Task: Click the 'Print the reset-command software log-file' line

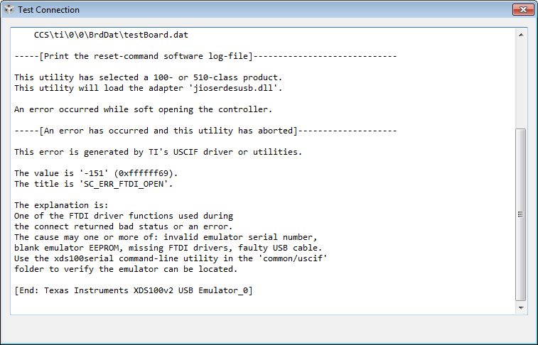Action: point(205,56)
